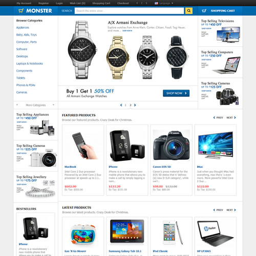256x256 pixels.
Task: Click the US flag language icon
Action: click(156, 3)
